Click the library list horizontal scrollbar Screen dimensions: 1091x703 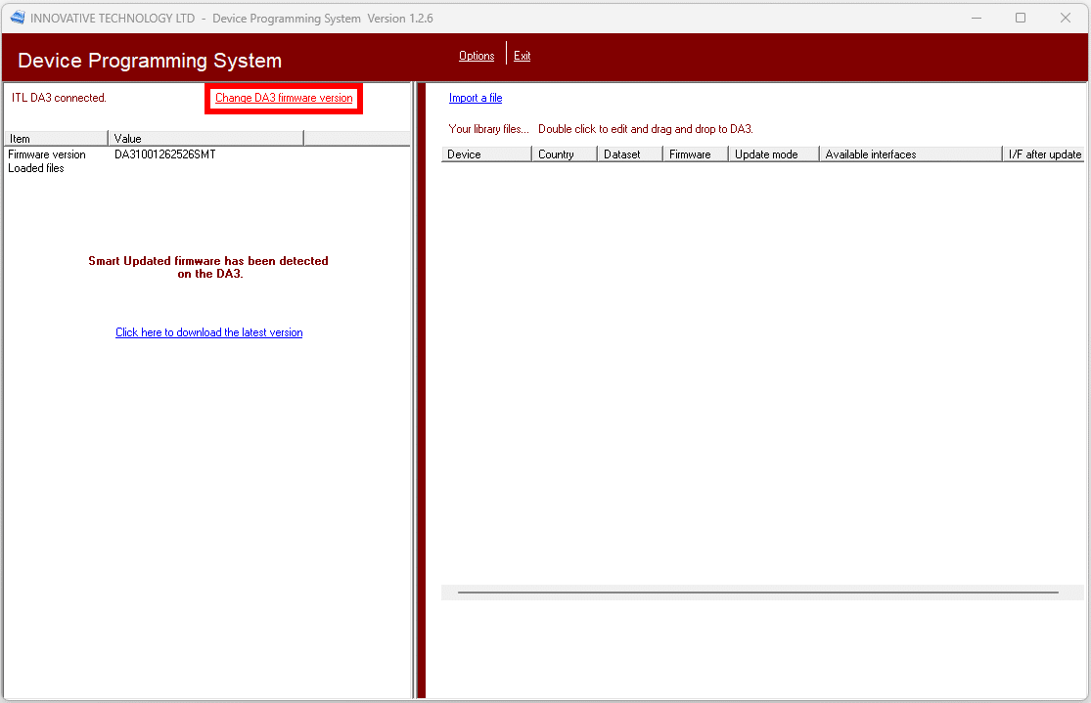pyautogui.click(x=757, y=593)
